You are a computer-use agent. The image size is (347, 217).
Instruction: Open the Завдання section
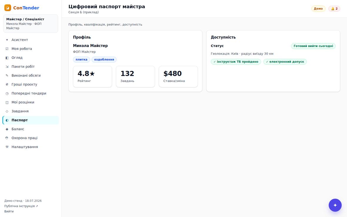coord(31,111)
